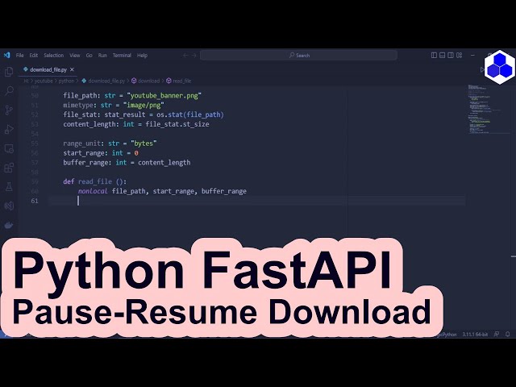Image resolution: width=516 pixels, height=387 pixels.
Task: Click file_stat.st_size on line 53
Action: pyautogui.click(x=177, y=124)
